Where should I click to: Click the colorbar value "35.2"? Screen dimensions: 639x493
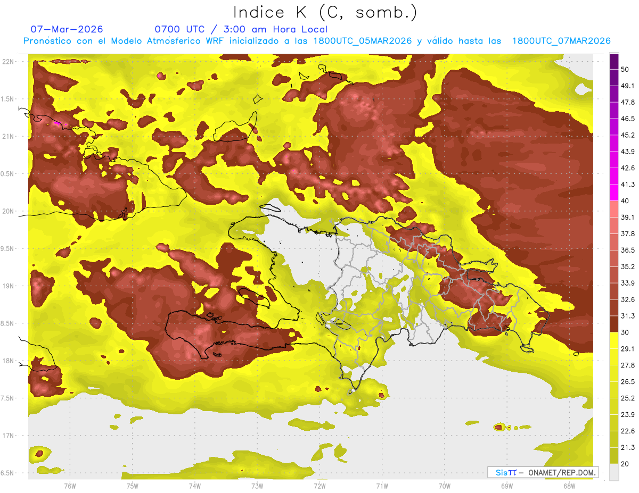click(x=627, y=266)
